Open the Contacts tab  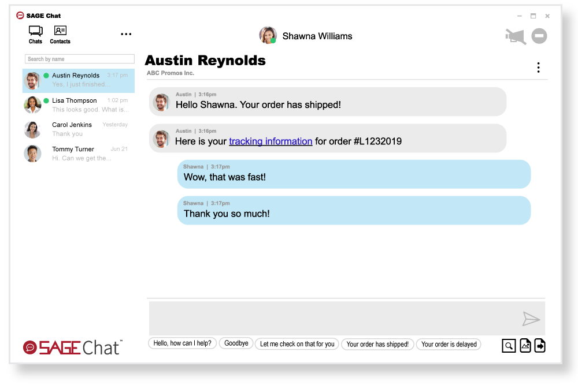[x=60, y=35]
